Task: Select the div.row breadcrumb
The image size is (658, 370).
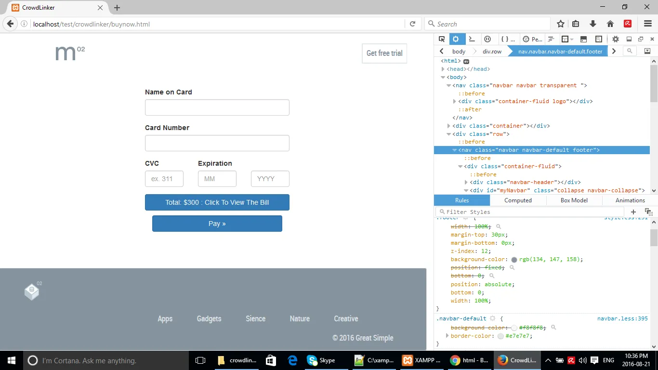Action: [x=492, y=51]
